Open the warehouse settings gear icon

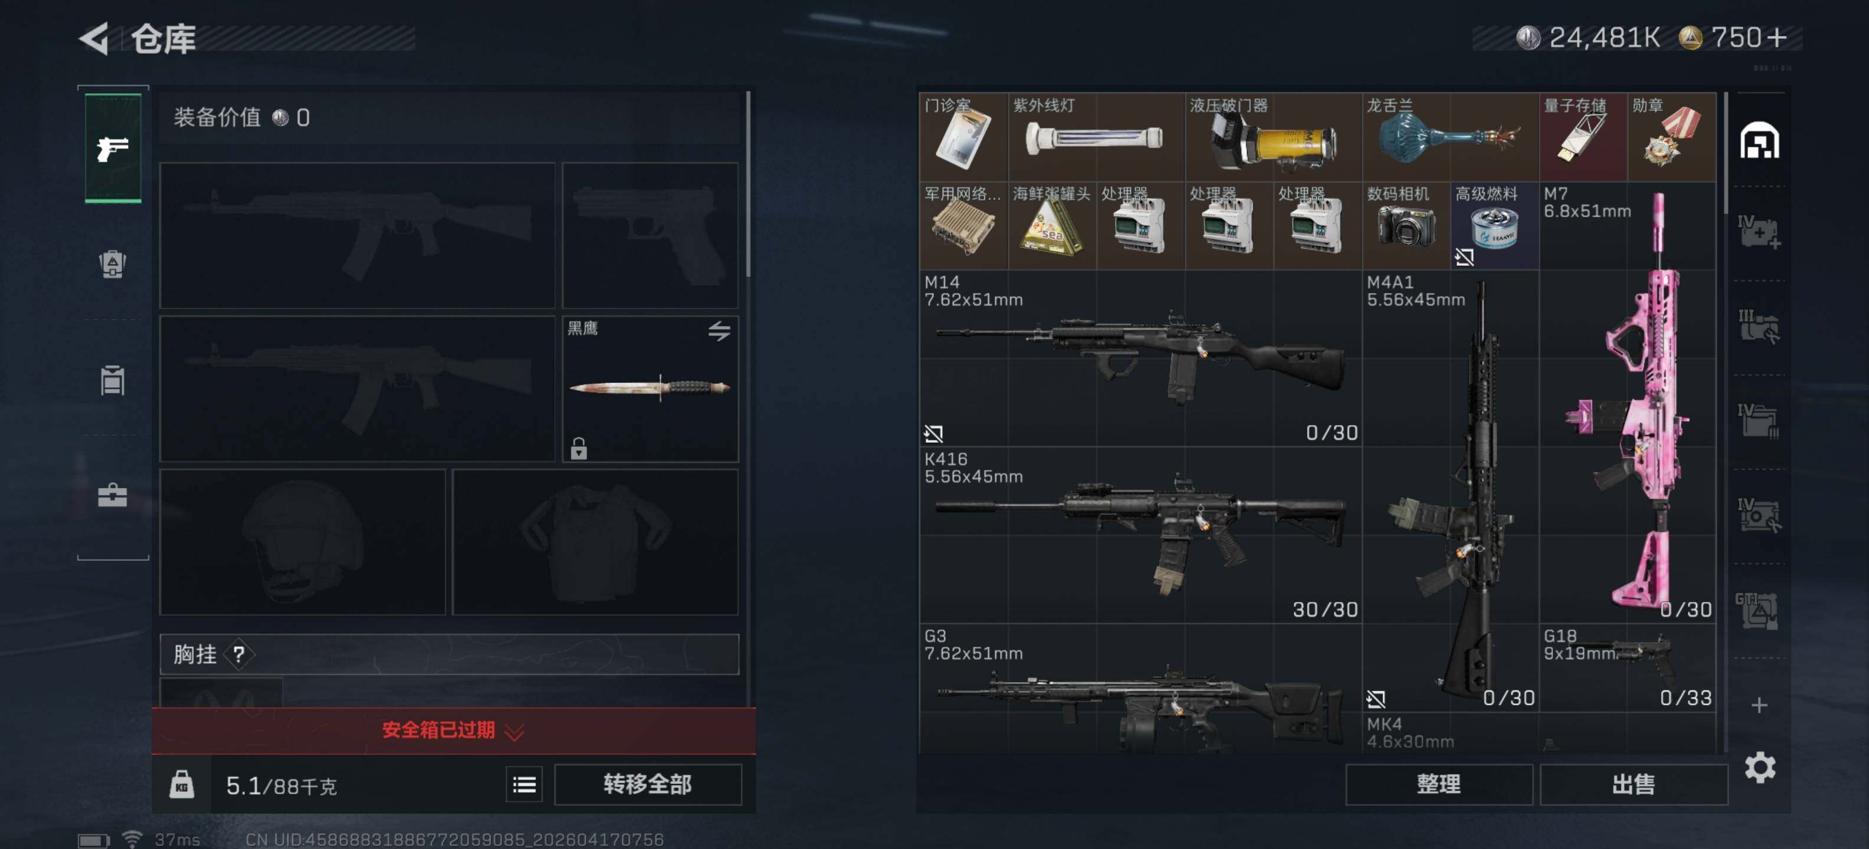(x=1759, y=768)
